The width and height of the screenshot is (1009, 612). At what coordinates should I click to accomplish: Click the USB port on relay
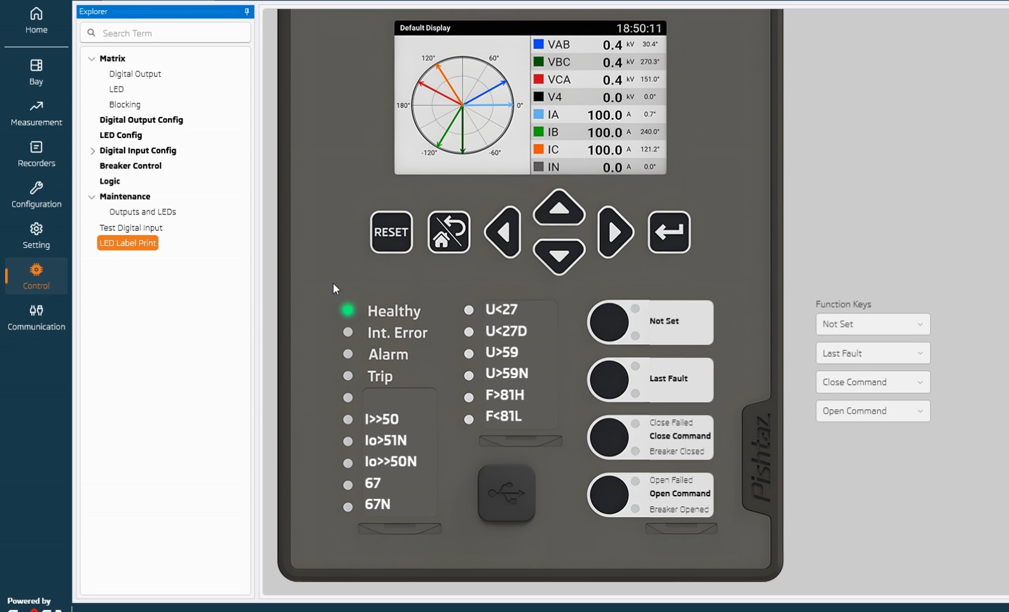[506, 493]
